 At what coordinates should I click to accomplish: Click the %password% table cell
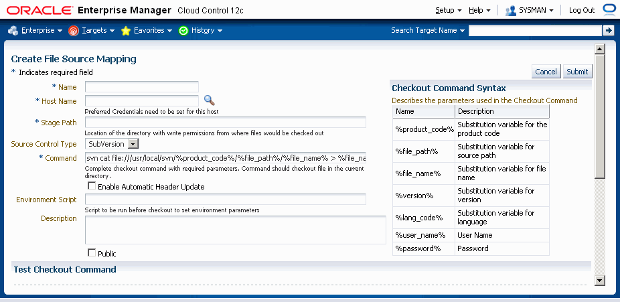tap(424, 249)
